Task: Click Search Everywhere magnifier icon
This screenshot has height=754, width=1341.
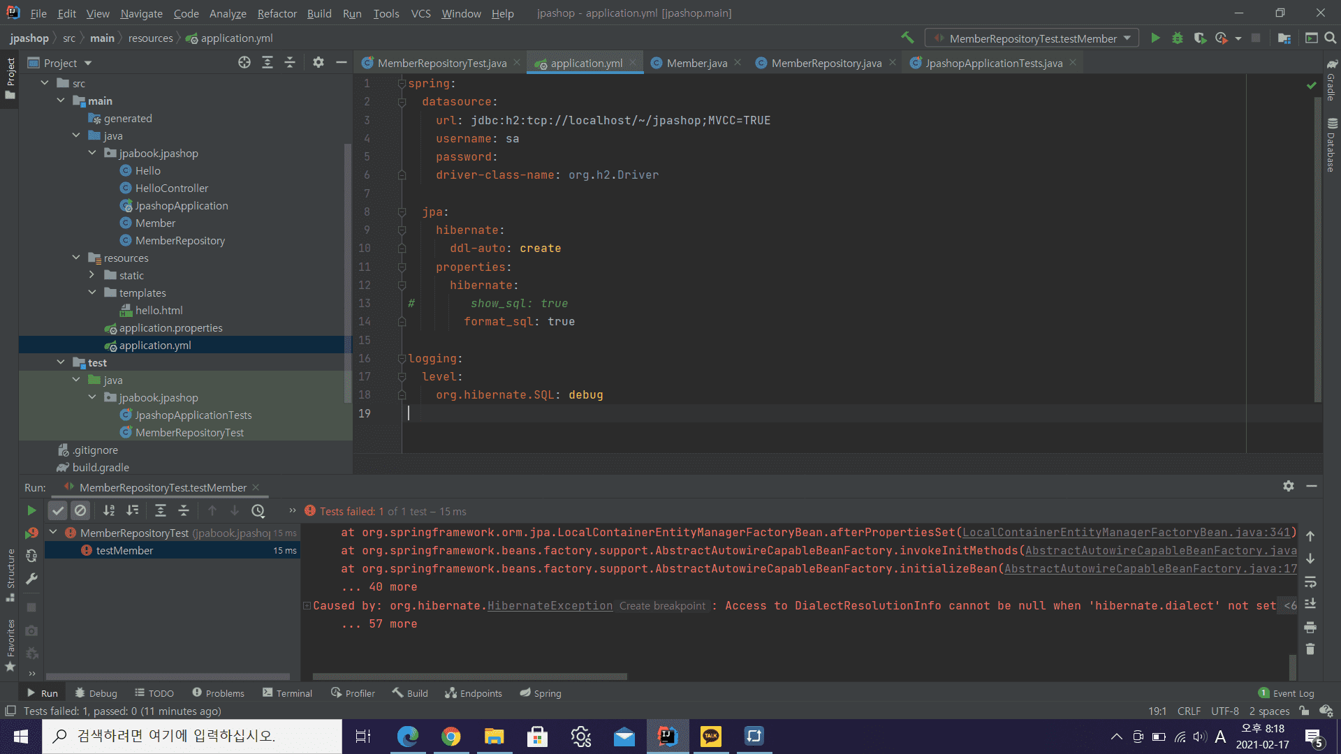Action: pyautogui.click(x=1331, y=38)
